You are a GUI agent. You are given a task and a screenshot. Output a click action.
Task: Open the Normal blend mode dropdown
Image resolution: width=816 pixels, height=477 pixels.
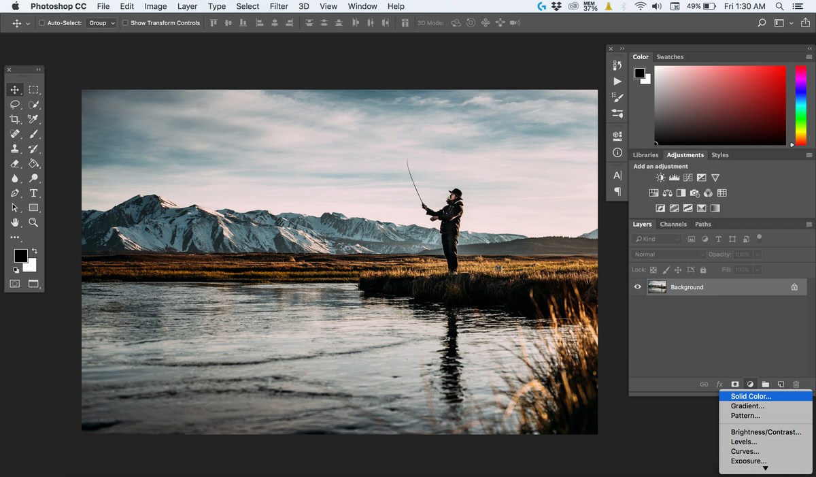pyautogui.click(x=668, y=254)
